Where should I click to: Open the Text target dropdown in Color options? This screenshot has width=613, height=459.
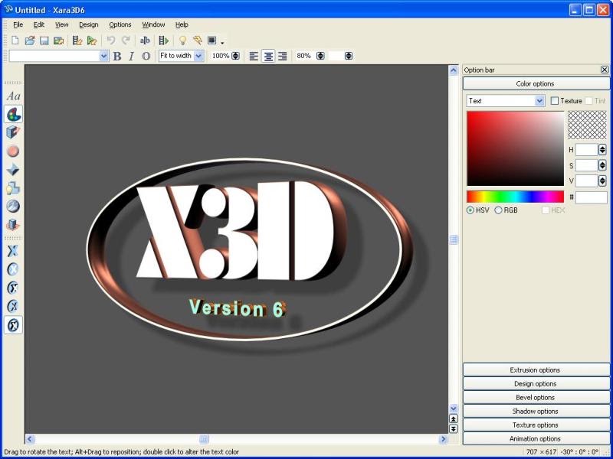coord(506,101)
